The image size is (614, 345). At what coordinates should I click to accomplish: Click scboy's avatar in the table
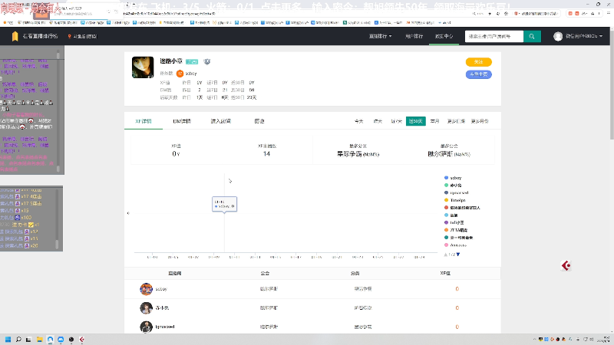146,289
